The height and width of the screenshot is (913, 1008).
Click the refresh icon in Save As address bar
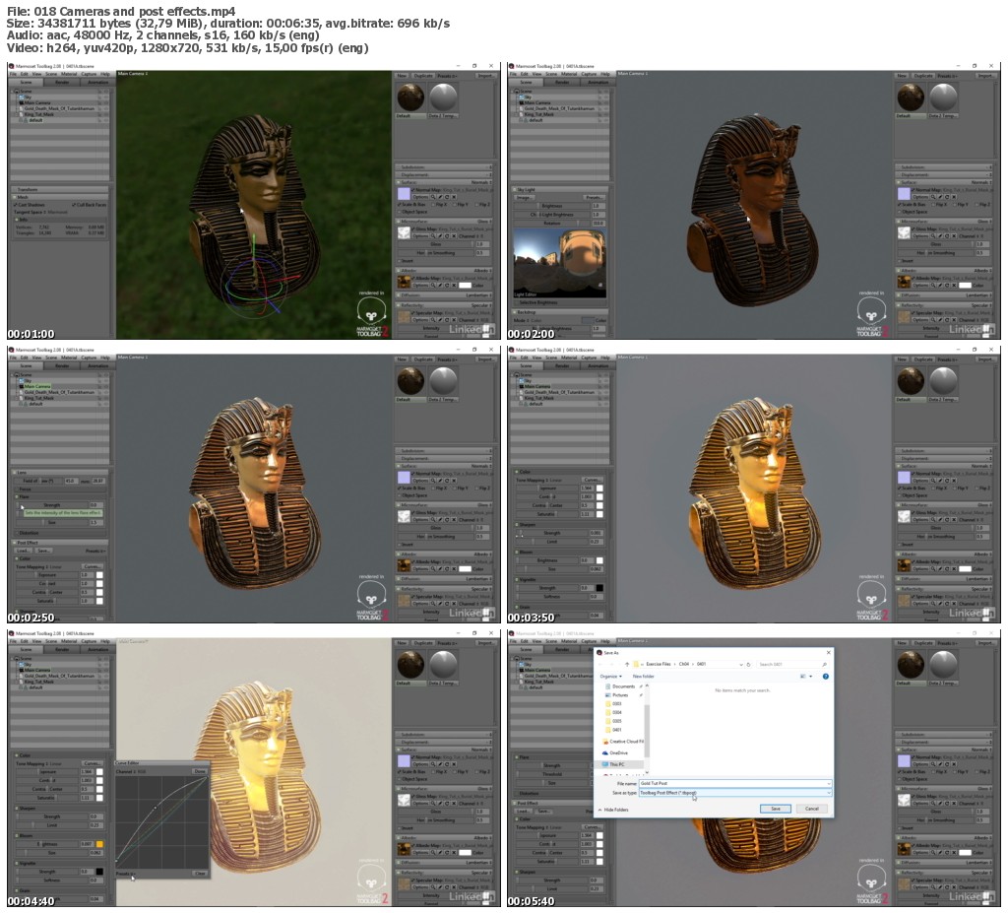click(x=748, y=664)
